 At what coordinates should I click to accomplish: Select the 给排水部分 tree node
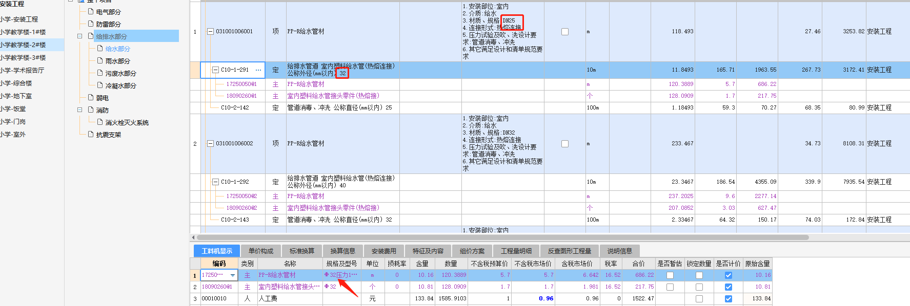tap(111, 36)
